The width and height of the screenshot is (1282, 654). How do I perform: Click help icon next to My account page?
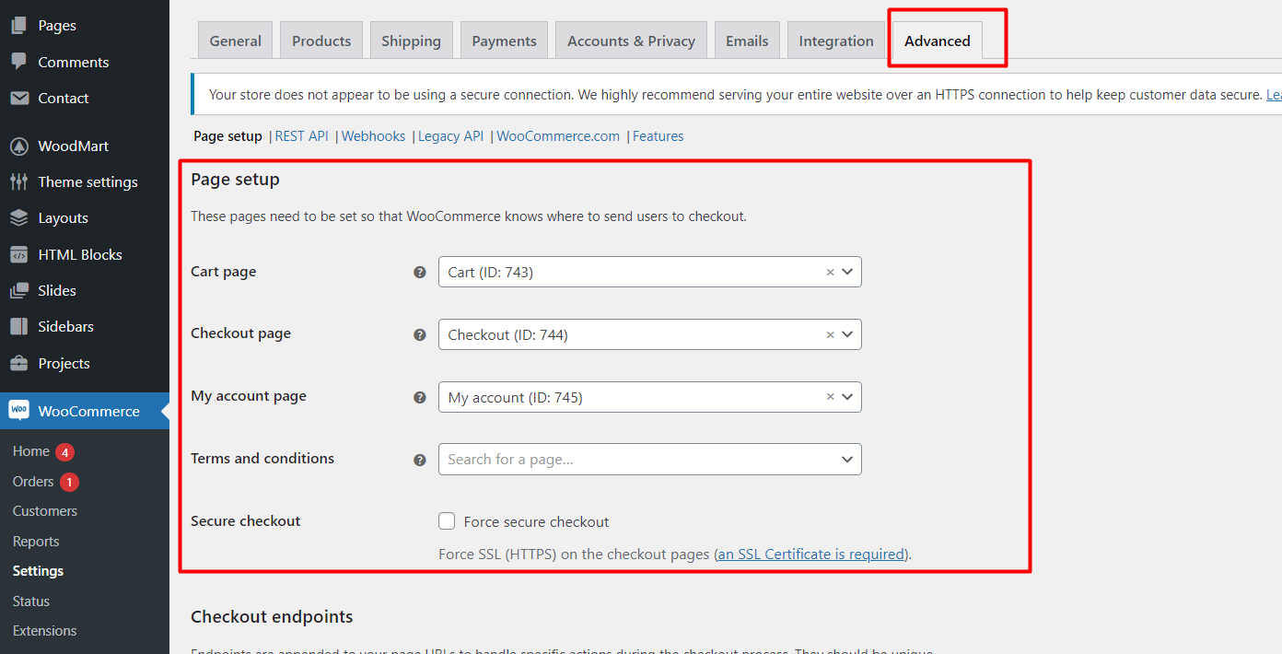click(x=420, y=398)
